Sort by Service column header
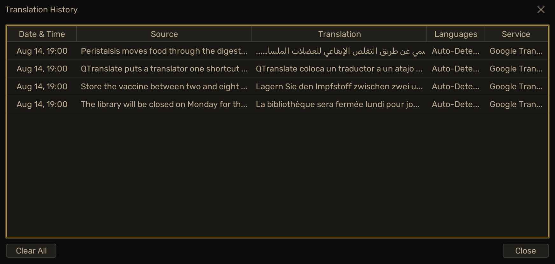This screenshot has width=555, height=264. click(x=516, y=34)
